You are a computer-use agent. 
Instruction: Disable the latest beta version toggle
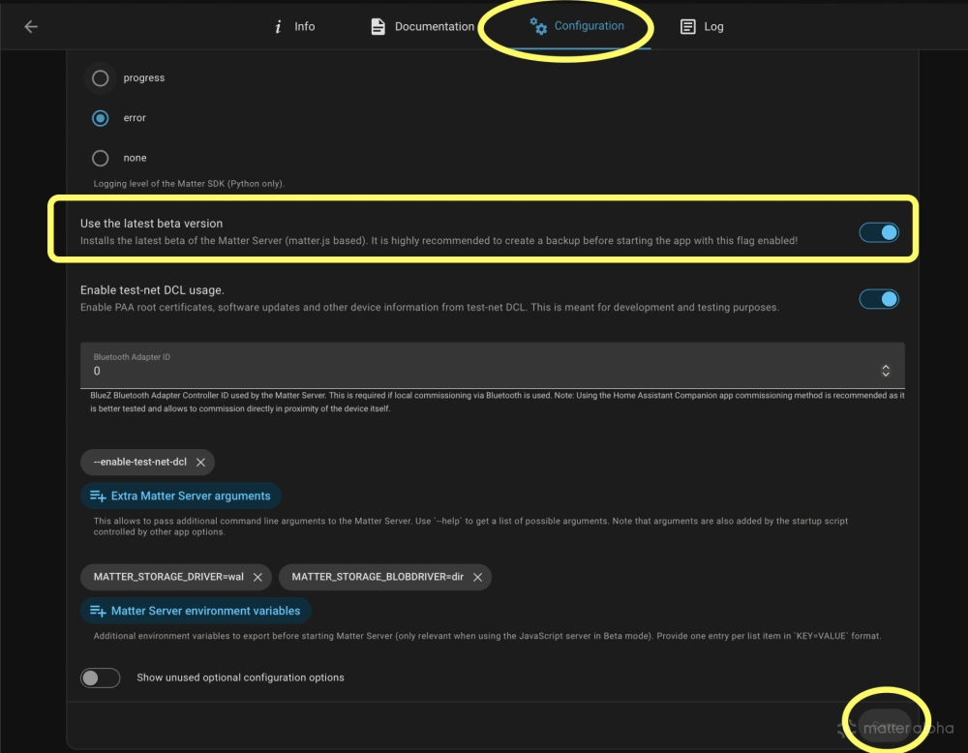tap(878, 232)
